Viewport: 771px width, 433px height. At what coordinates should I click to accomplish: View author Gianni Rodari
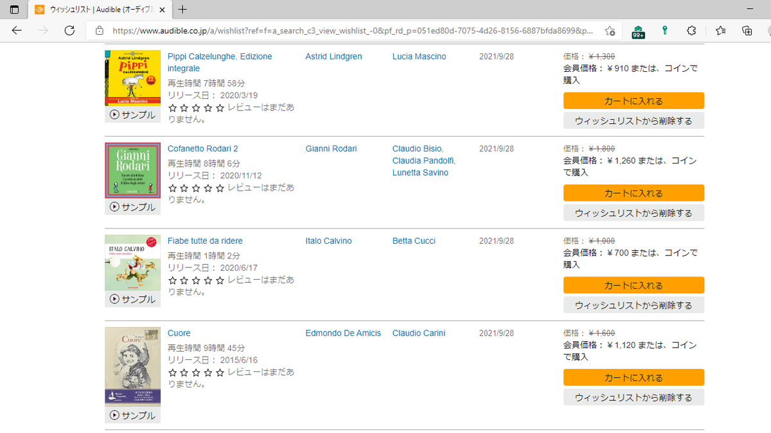click(331, 149)
